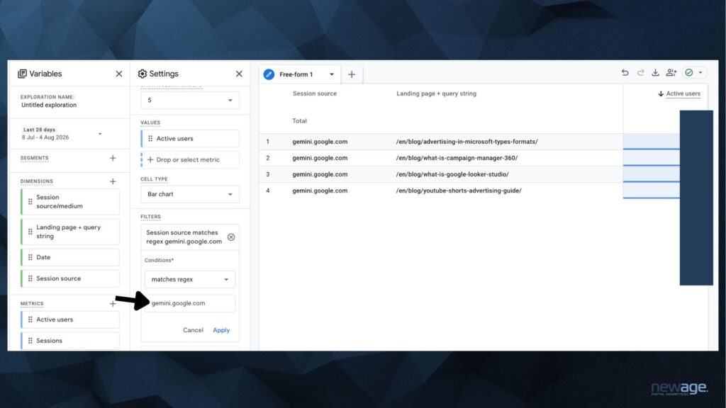Close the Variables panel
726x408 pixels.
tap(119, 74)
